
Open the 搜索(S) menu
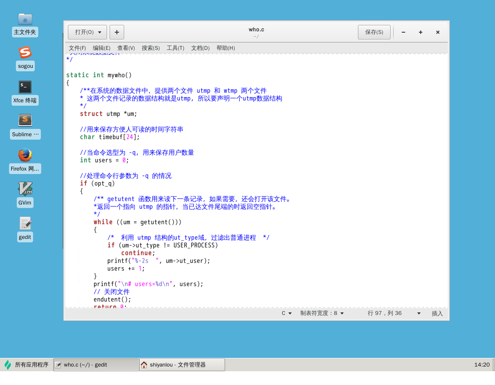[150, 48]
